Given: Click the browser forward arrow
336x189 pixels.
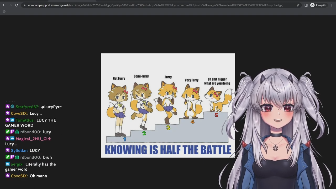Looking at the screenshot, I should click(x=10, y=5).
